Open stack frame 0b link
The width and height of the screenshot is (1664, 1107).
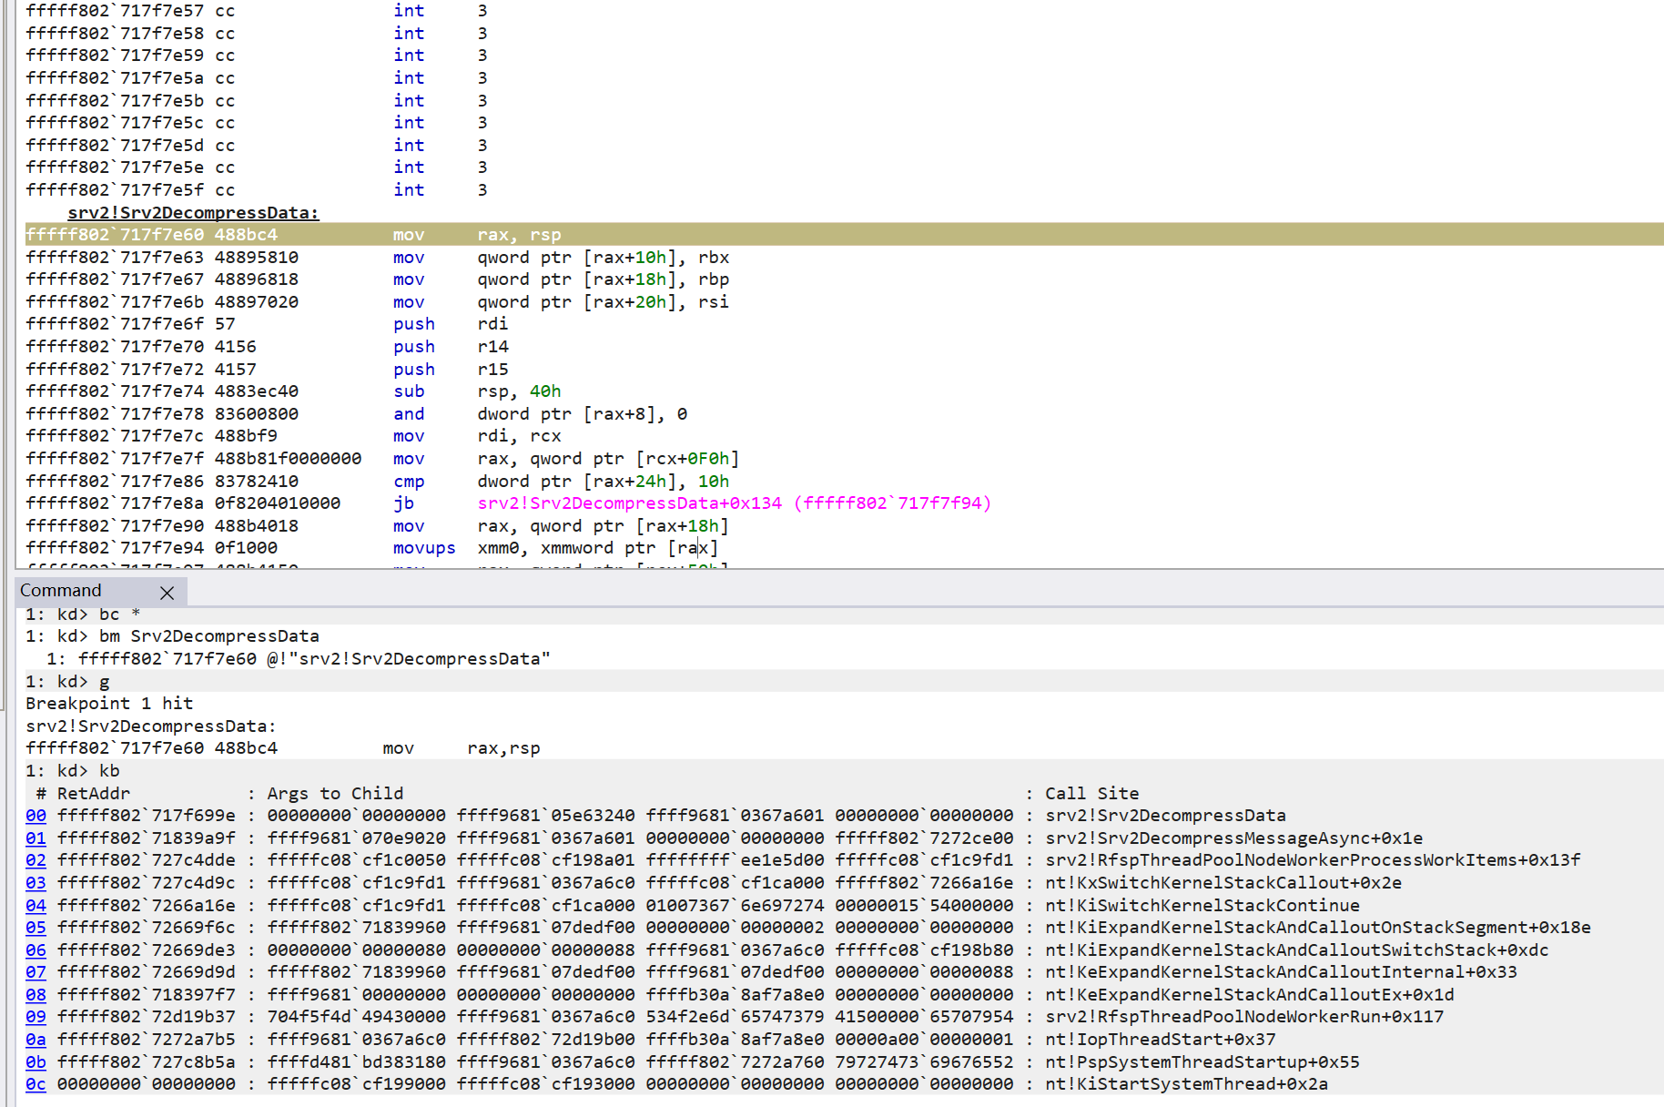tap(36, 1062)
